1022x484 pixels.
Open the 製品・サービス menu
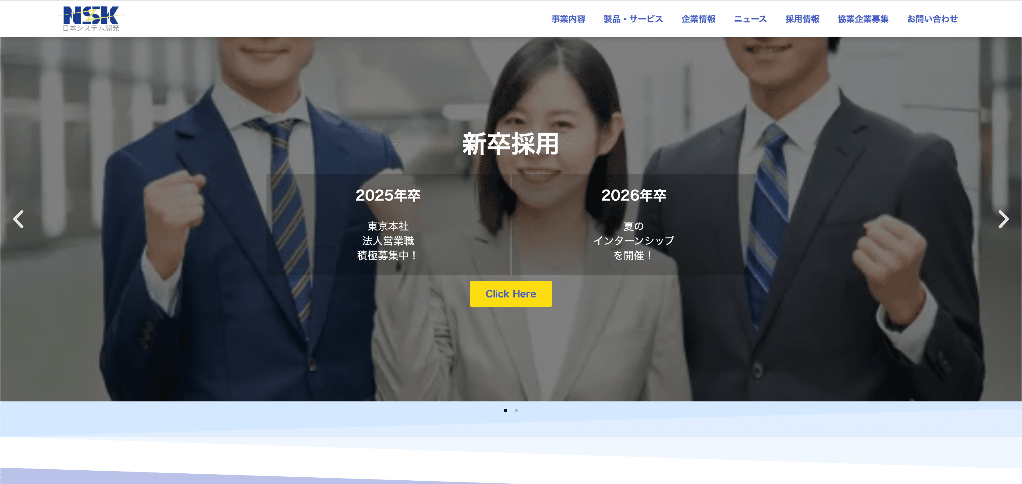point(633,19)
